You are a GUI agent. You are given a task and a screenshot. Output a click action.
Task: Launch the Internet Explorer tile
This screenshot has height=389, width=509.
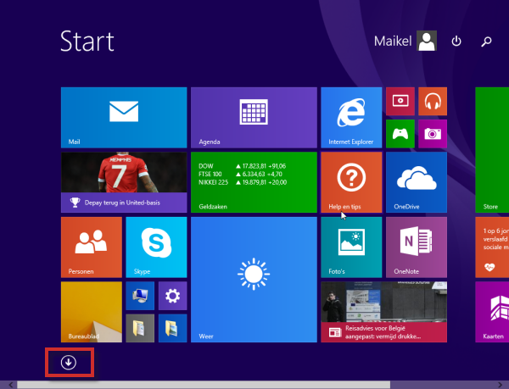point(351,117)
